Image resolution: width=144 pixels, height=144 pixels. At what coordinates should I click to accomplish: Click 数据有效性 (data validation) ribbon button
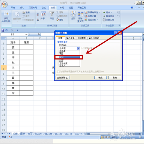pos(92,12)
